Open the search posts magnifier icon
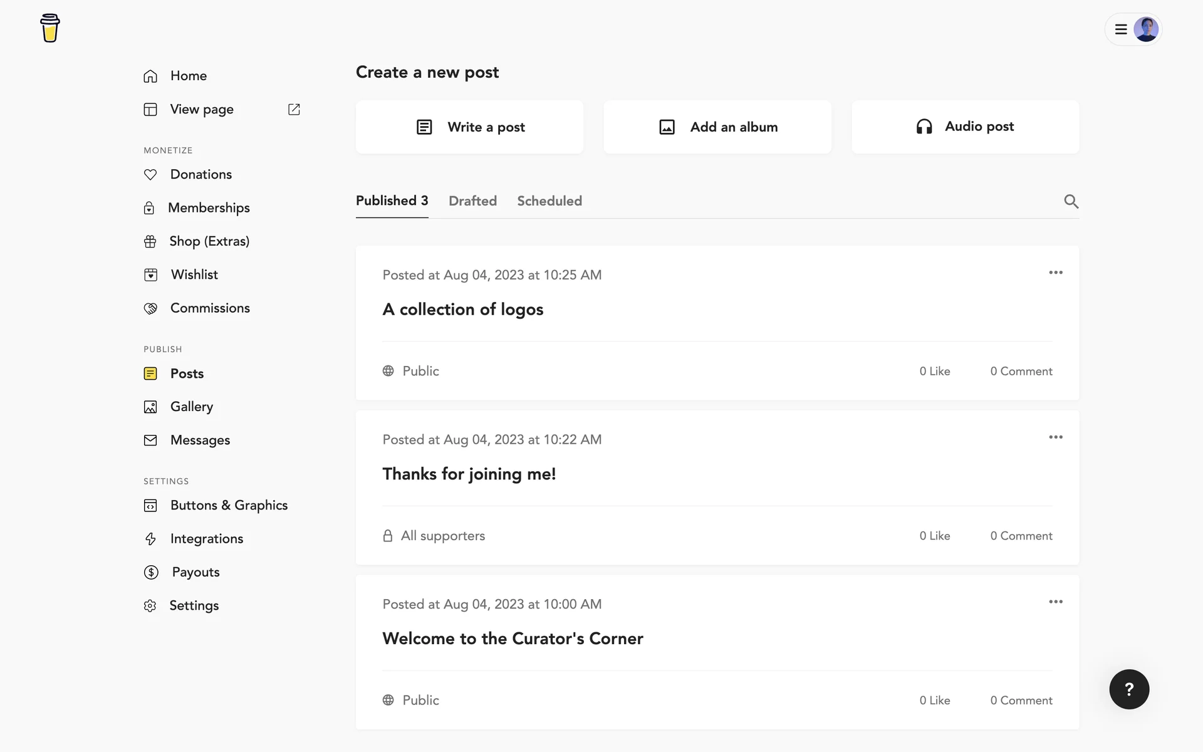Screen dimensions: 1203x752 click(x=1071, y=201)
